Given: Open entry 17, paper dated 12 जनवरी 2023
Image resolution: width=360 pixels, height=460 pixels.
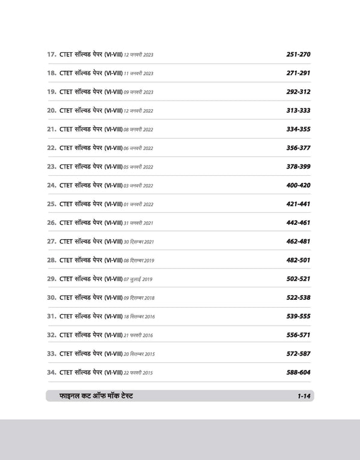Looking at the screenshot, I should click(x=100, y=55).
